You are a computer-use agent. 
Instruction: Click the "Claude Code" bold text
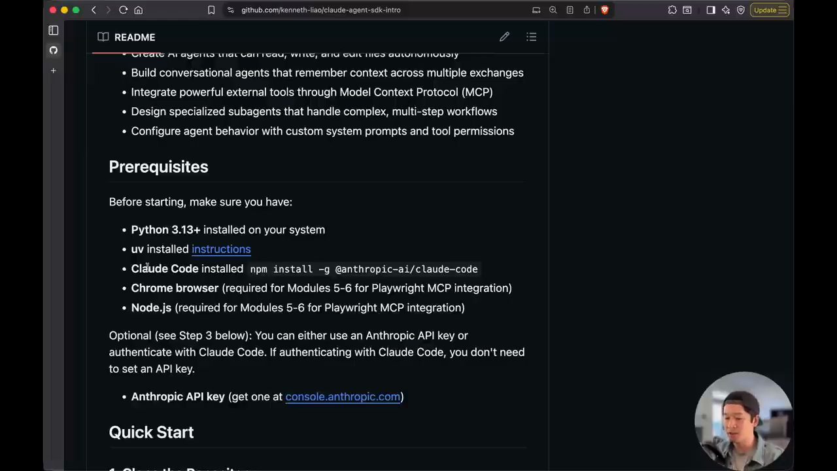[165, 269]
